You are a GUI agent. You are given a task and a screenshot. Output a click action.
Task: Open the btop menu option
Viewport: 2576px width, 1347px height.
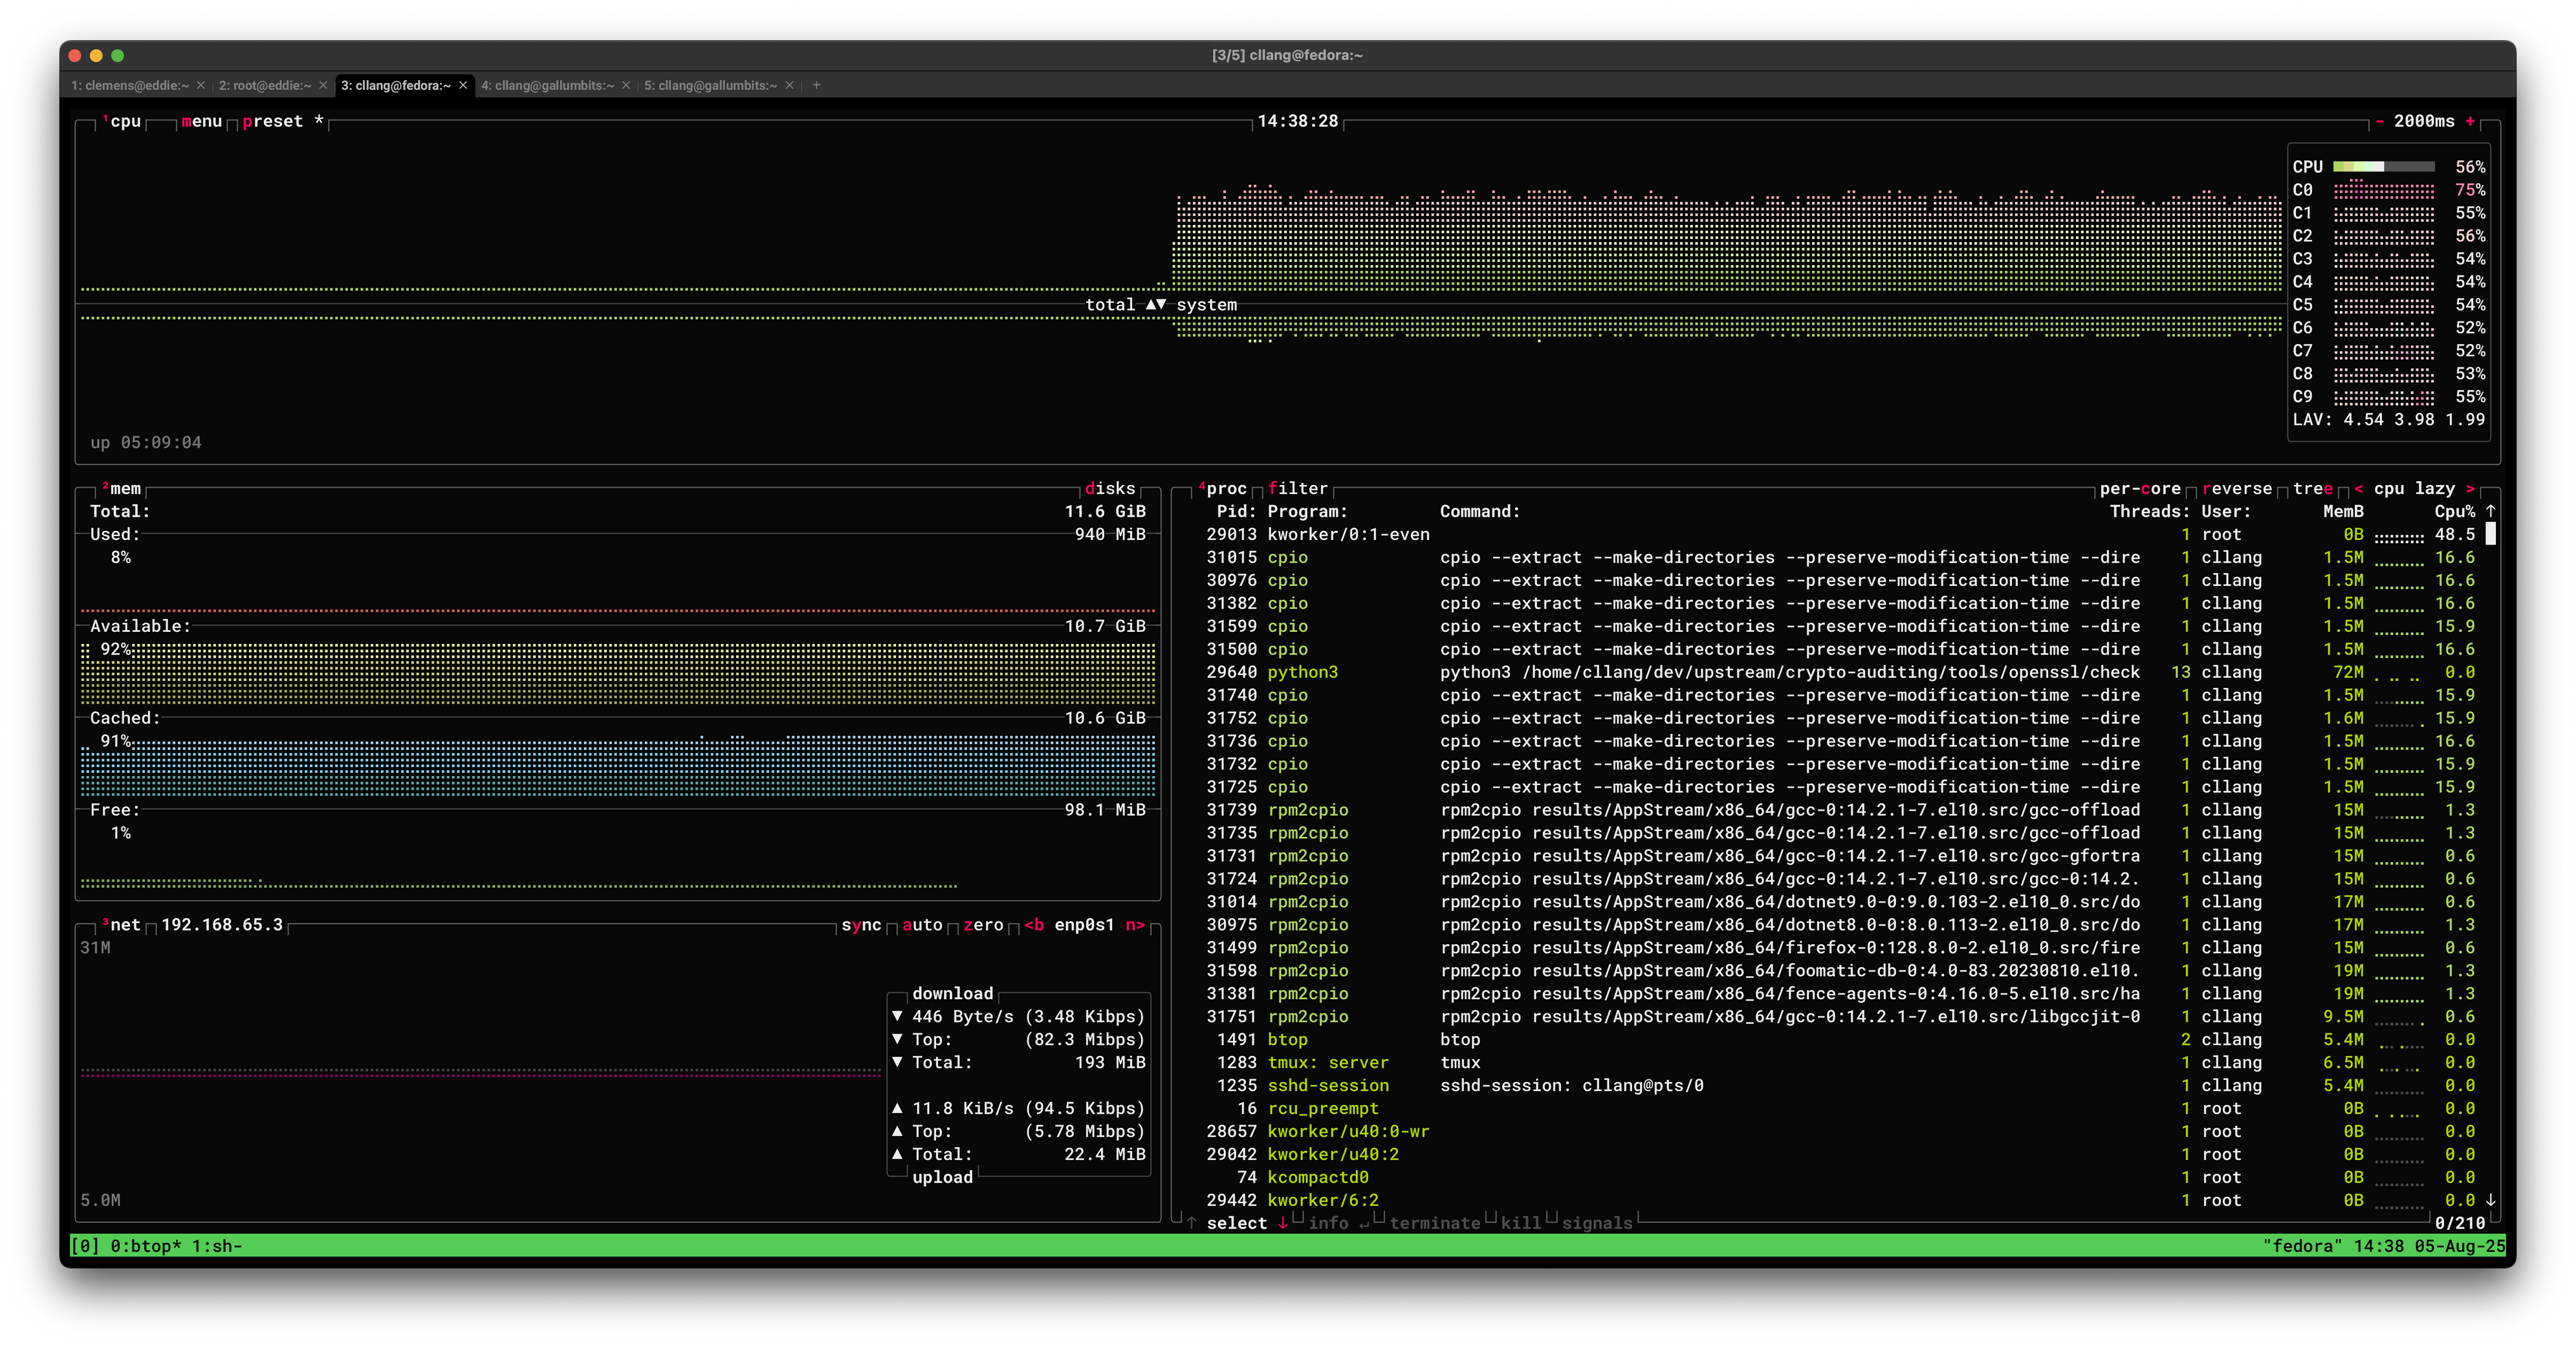click(201, 121)
